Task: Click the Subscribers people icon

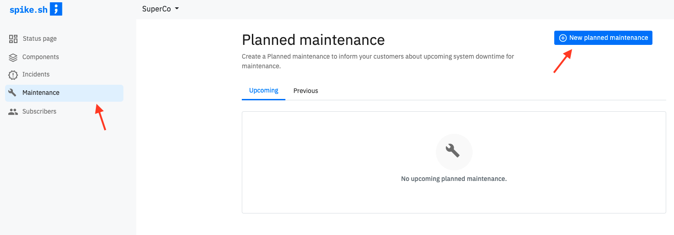Action: coord(13,111)
